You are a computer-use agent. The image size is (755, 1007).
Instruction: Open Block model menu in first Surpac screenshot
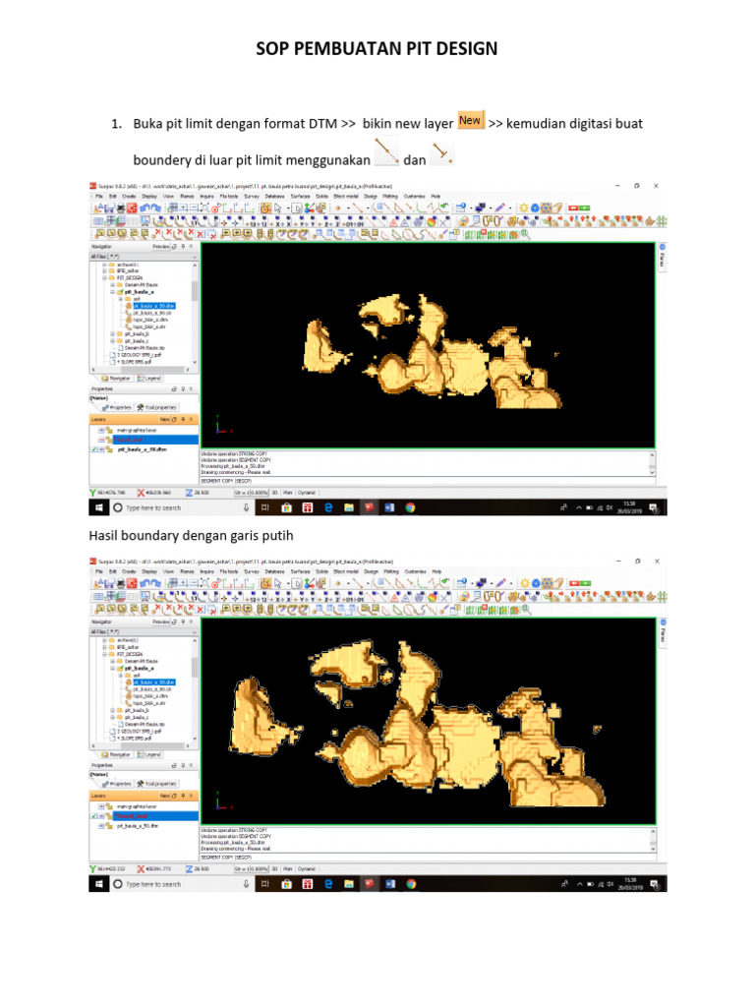345,196
